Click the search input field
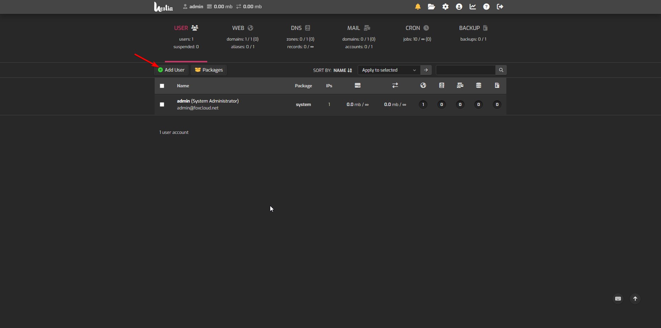The height and width of the screenshot is (328, 661). (x=465, y=70)
